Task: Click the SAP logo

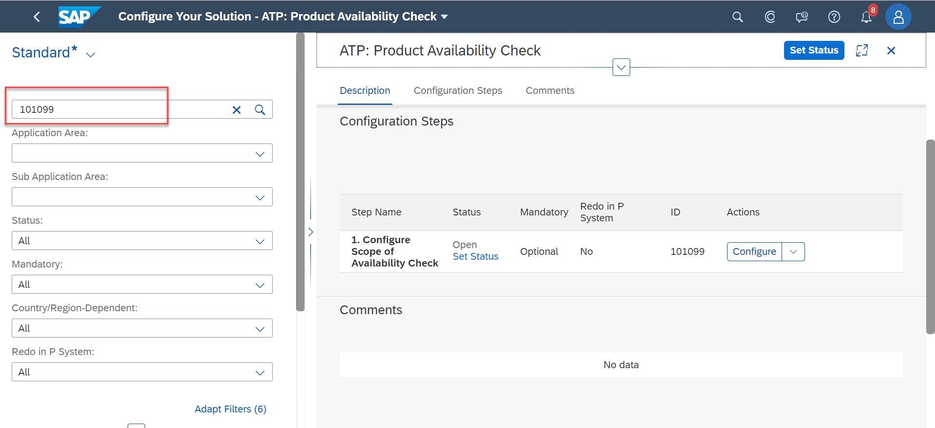Action: 79,17
